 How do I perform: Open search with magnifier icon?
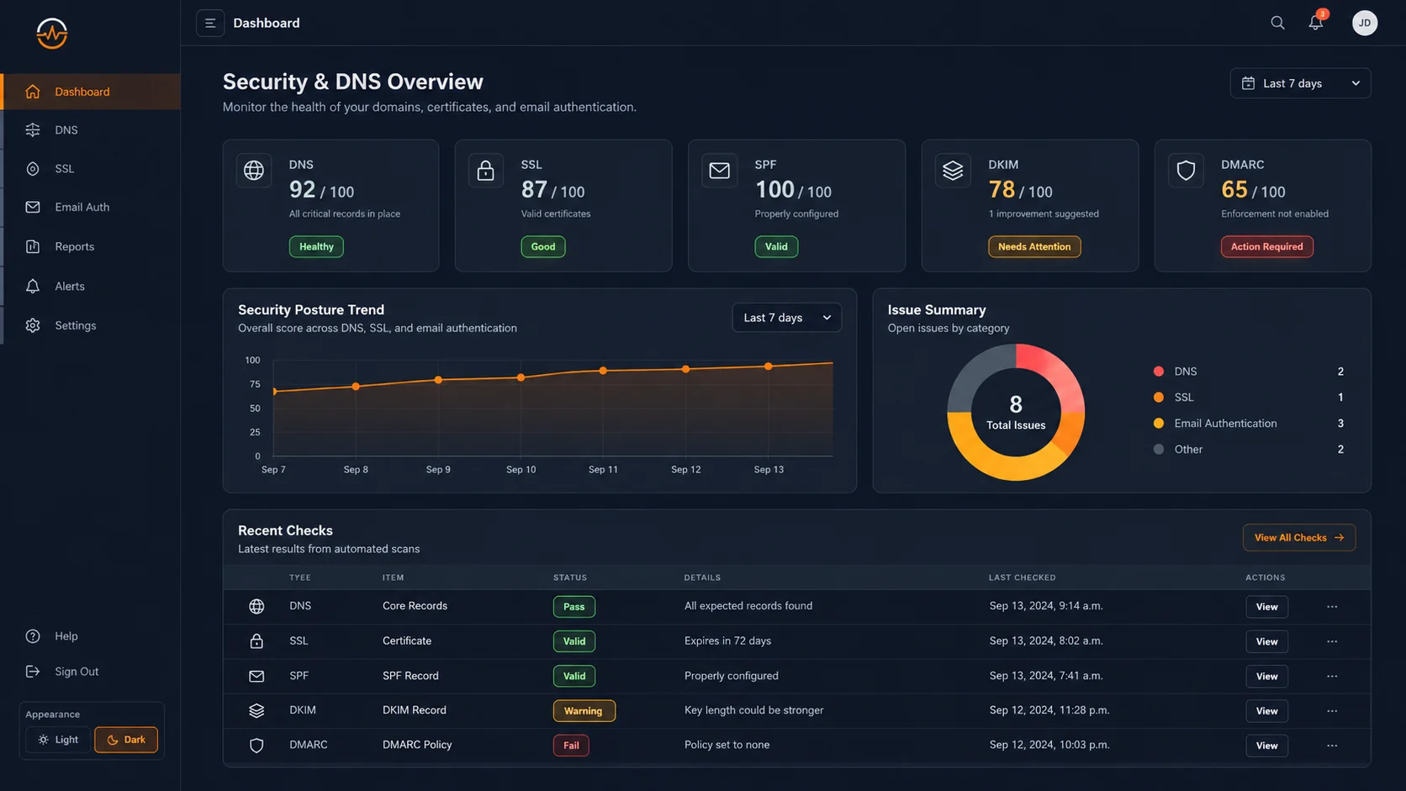[1277, 23]
